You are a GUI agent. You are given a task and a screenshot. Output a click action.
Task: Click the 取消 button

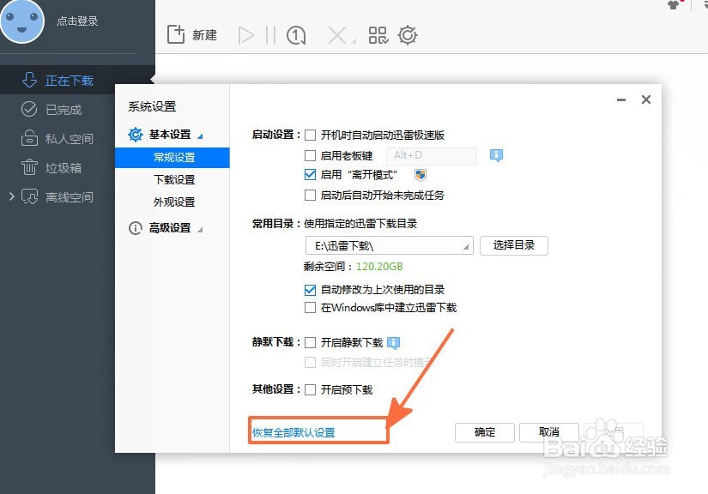pyautogui.click(x=549, y=432)
